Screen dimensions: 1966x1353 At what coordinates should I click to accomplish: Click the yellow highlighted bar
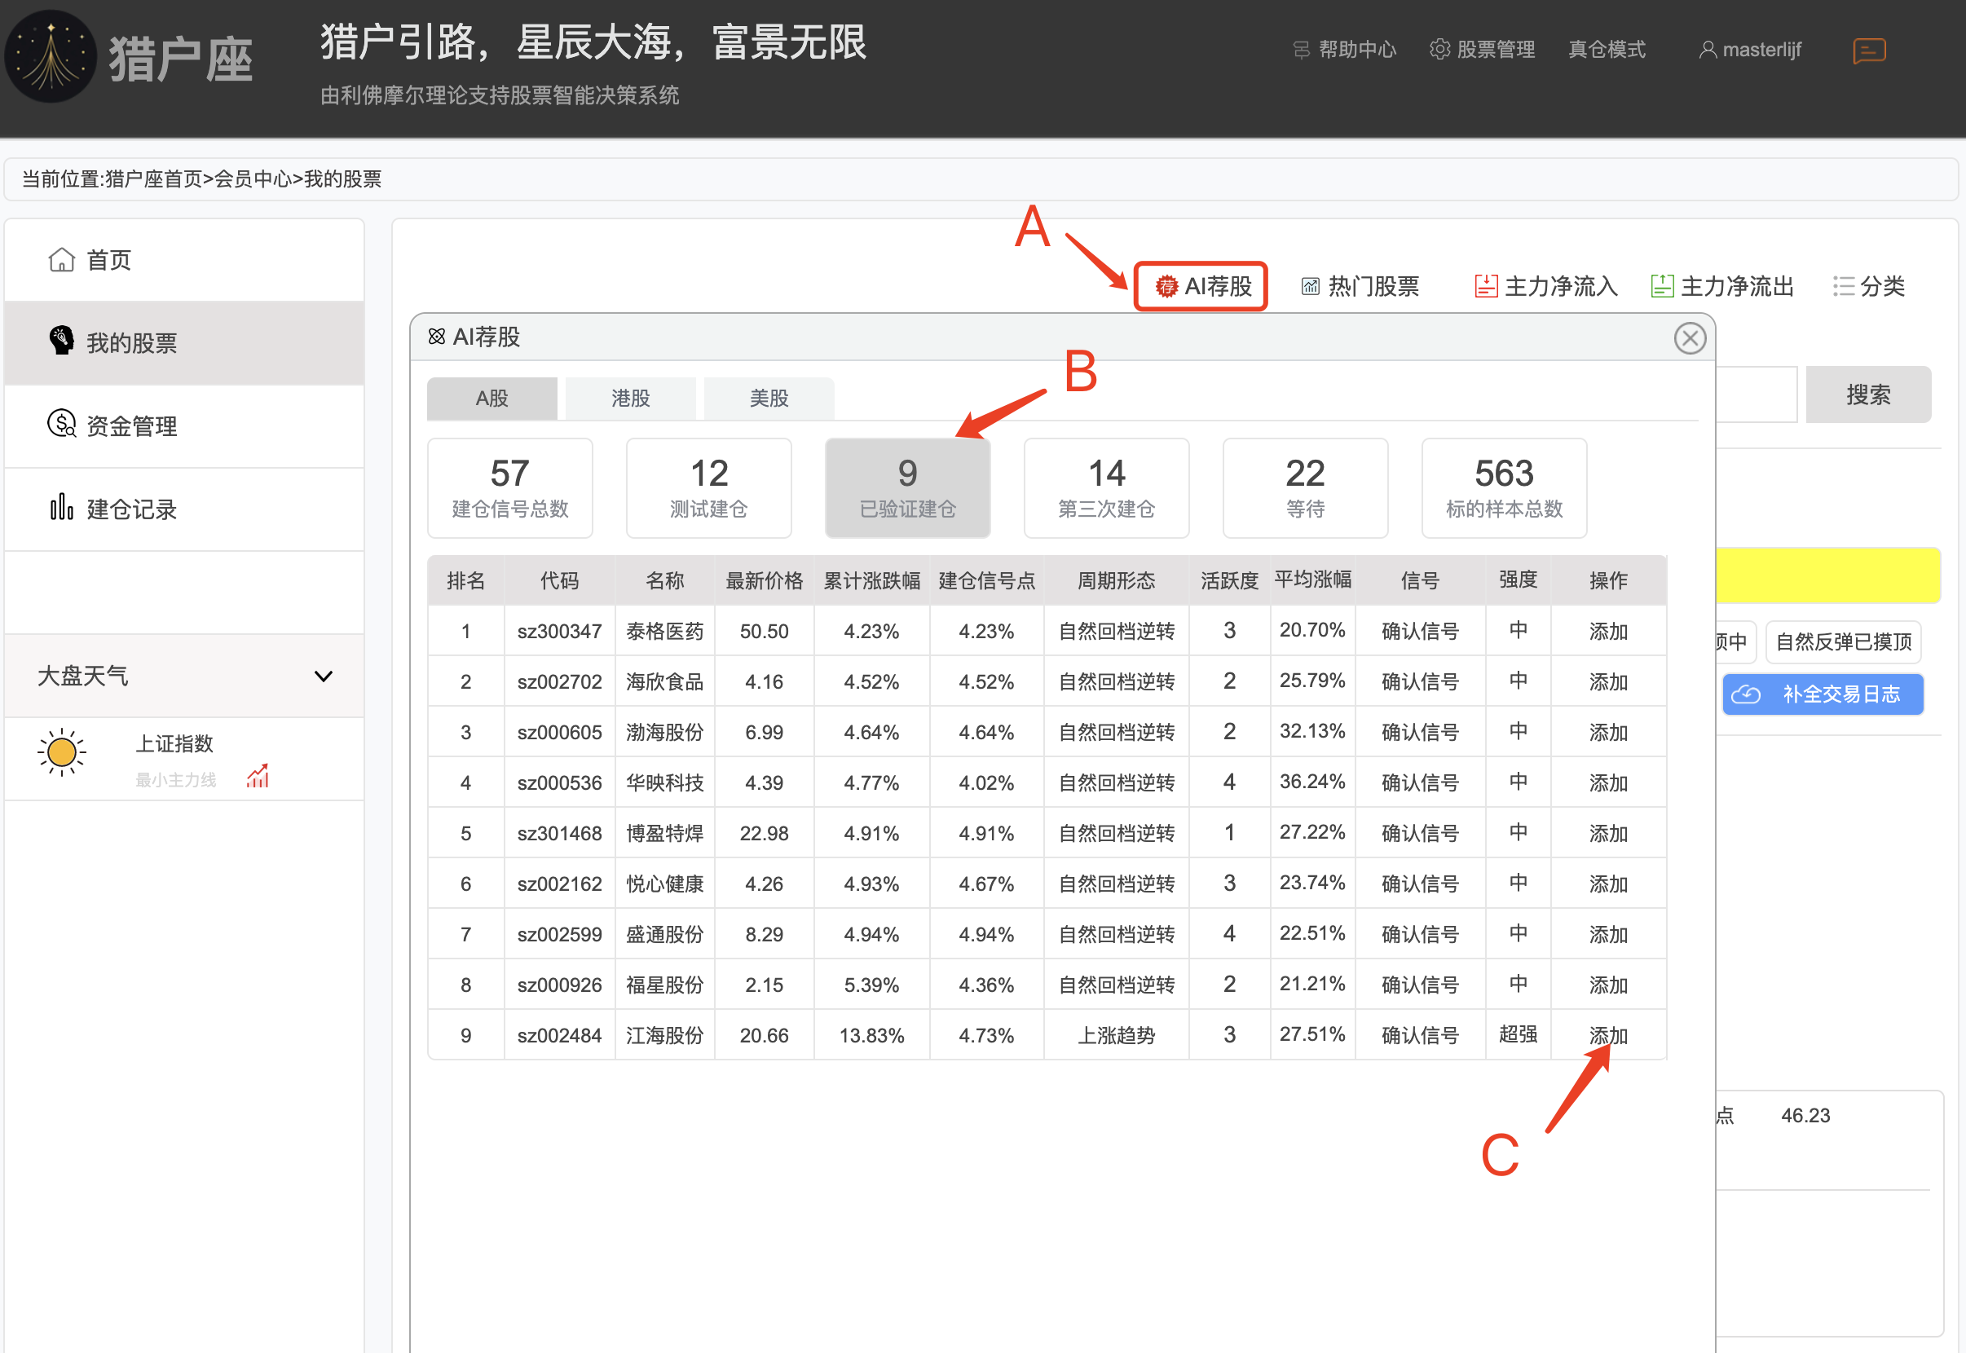pos(1827,575)
